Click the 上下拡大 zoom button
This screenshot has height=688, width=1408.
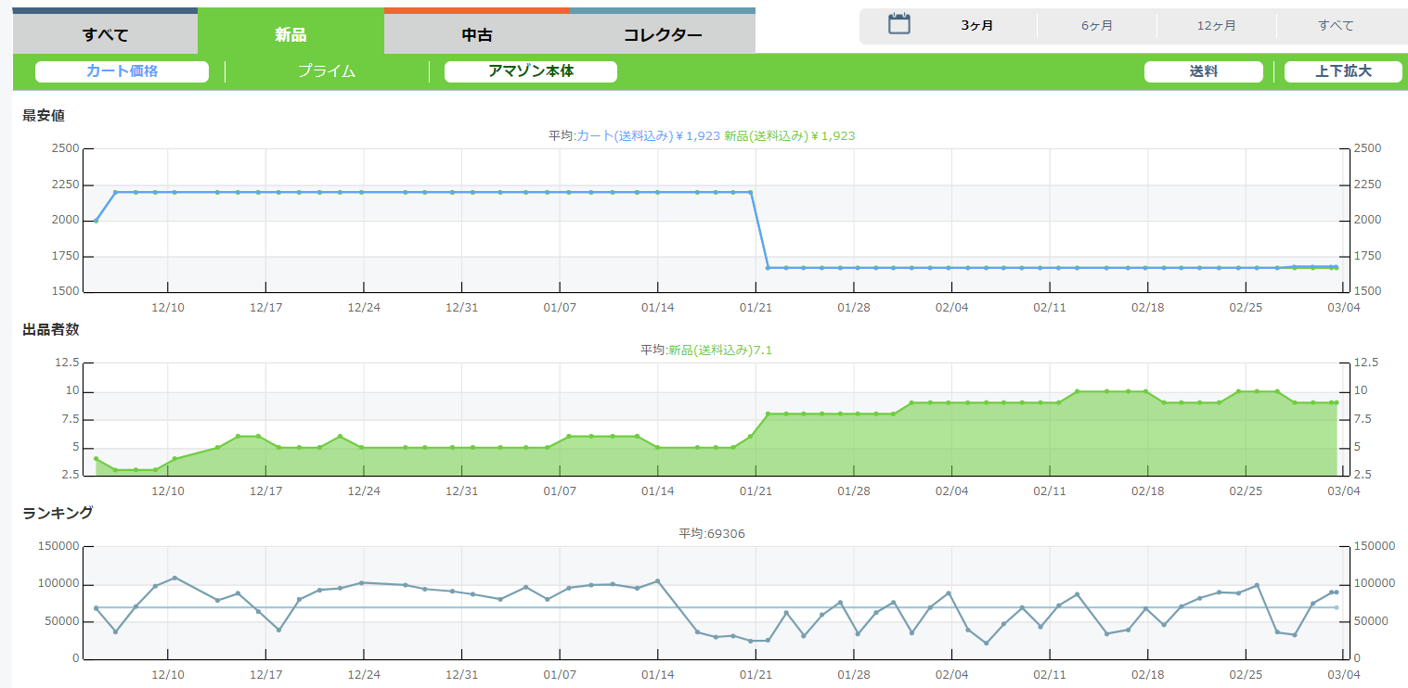pos(1343,71)
